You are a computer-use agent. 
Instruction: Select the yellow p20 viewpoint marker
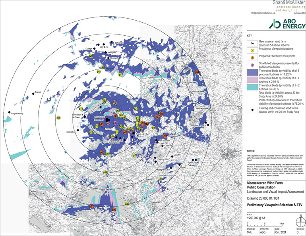91,57
